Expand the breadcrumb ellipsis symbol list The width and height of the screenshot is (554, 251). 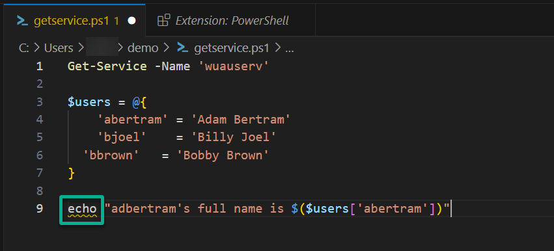point(289,47)
